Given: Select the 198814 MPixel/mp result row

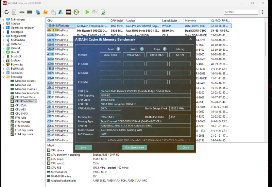Looking at the screenshot, I should 139,26.
